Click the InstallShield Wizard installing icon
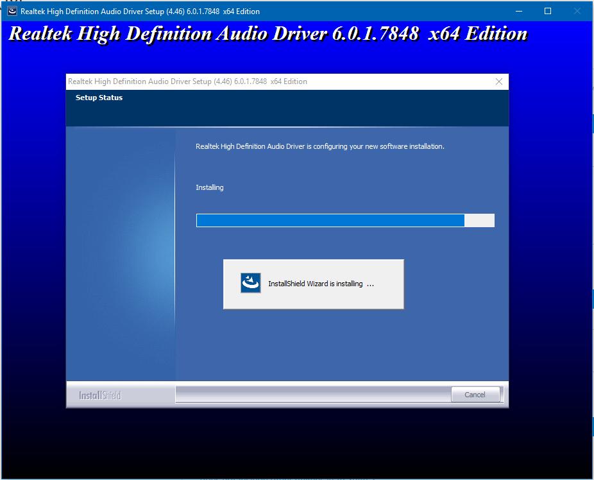The width and height of the screenshot is (594, 480). (x=251, y=283)
